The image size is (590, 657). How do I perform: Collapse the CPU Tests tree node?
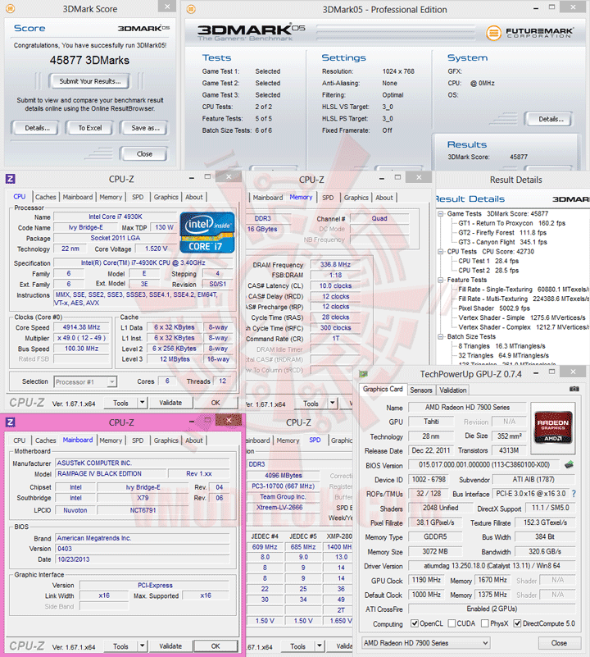tap(441, 252)
